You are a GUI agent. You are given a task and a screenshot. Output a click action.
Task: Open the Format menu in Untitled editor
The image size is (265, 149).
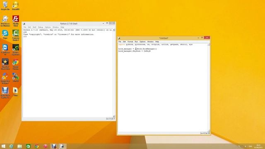click(130, 41)
